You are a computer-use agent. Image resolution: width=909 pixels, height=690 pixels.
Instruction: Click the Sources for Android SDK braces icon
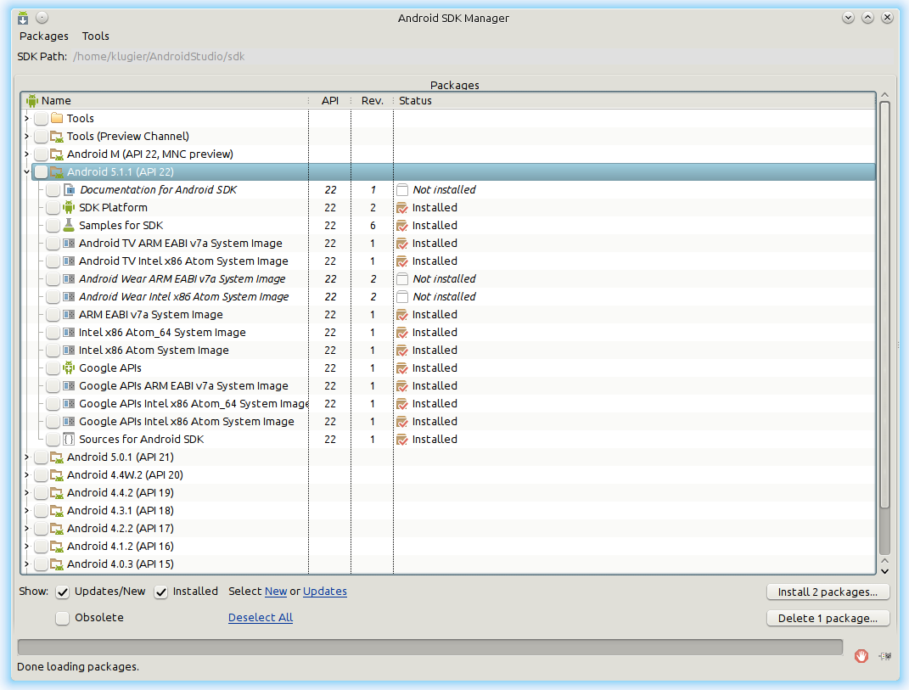(x=69, y=440)
